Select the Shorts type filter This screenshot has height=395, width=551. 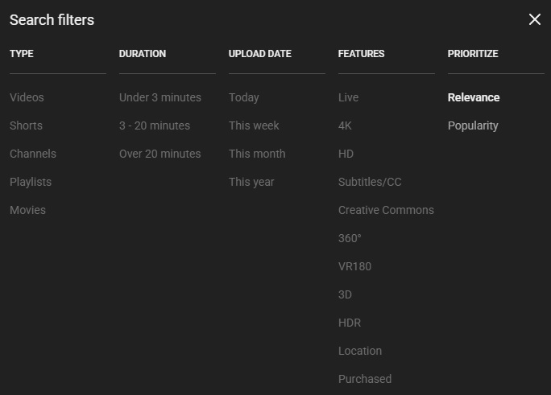tap(26, 125)
